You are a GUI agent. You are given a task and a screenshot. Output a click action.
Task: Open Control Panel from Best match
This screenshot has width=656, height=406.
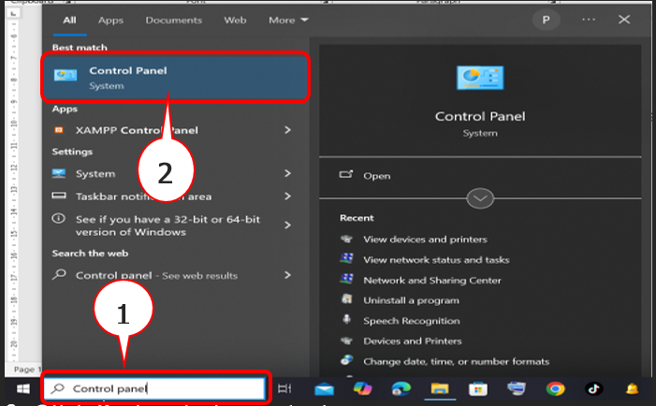click(173, 77)
